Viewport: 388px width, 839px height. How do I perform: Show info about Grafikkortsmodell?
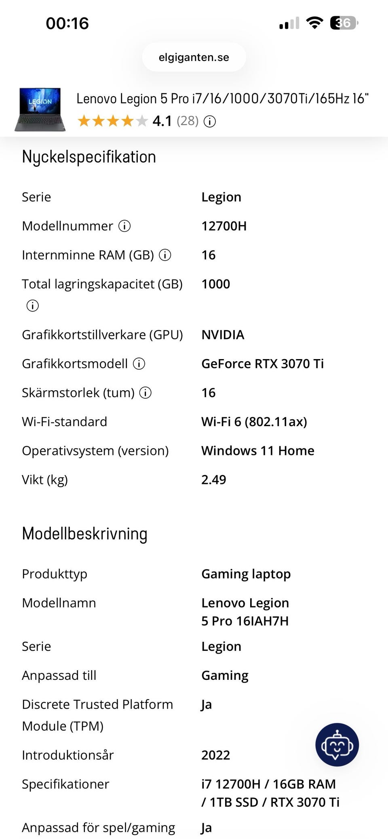pyautogui.click(x=139, y=364)
